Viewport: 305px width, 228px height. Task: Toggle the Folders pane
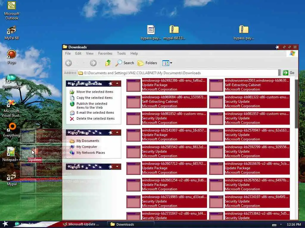(x=147, y=63)
